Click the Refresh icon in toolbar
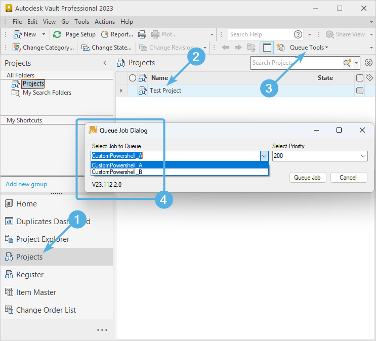376x341 pixels. tap(57, 34)
